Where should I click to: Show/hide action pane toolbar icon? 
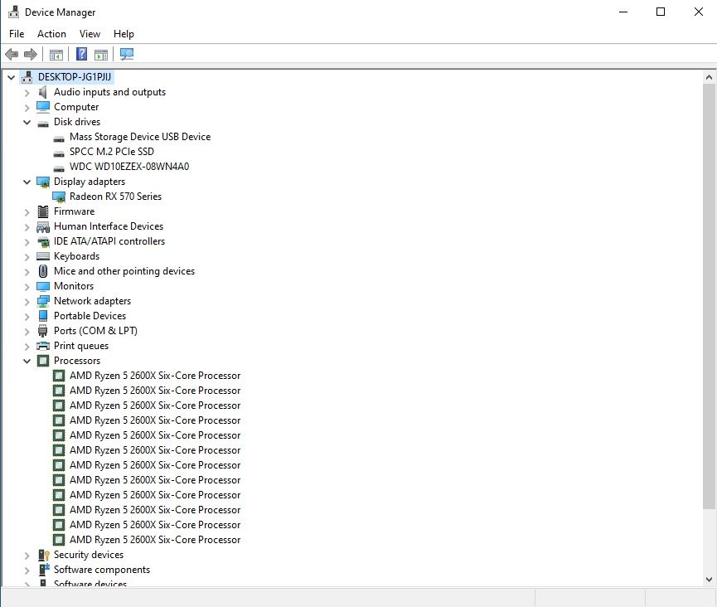pyautogui.click(x=101, y=55)
